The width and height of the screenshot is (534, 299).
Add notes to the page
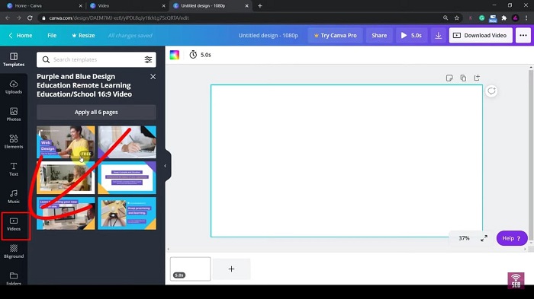coord(449,78)
